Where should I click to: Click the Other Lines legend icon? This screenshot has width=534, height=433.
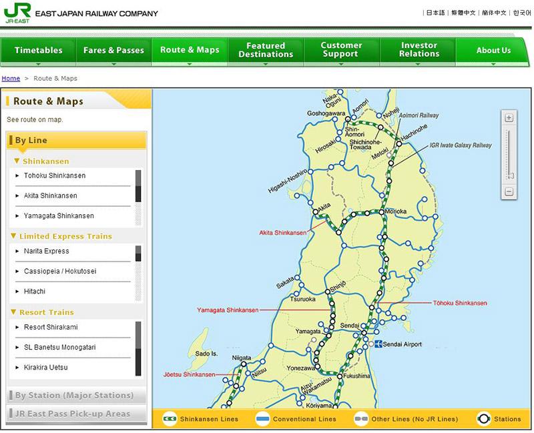[362, 419]
